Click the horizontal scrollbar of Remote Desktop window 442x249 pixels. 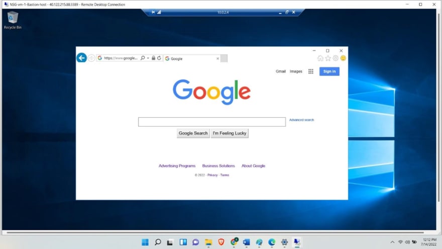pos(215,232)
